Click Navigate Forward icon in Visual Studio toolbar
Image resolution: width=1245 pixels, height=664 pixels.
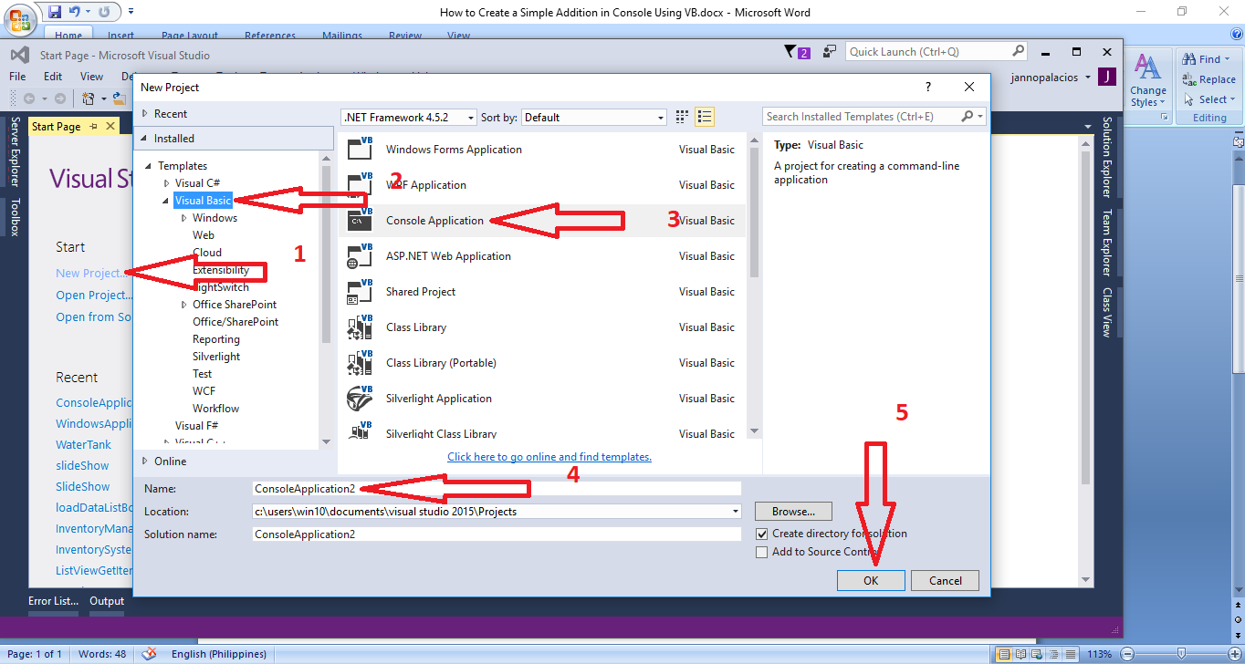click(x=59, y=99)
